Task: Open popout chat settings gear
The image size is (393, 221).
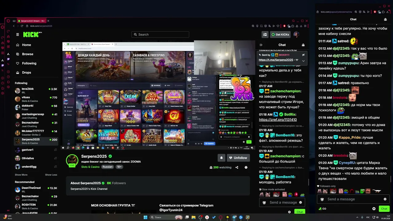Action: pos(374,209)
